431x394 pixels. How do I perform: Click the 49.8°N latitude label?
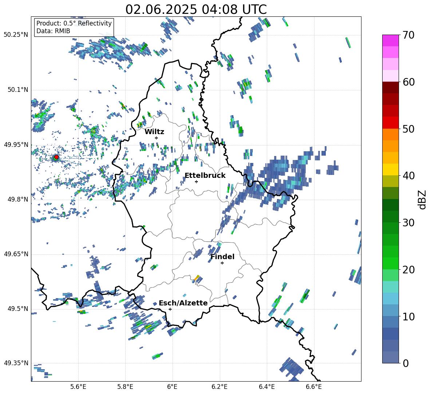pyautogui.click(x=18, y=199)
